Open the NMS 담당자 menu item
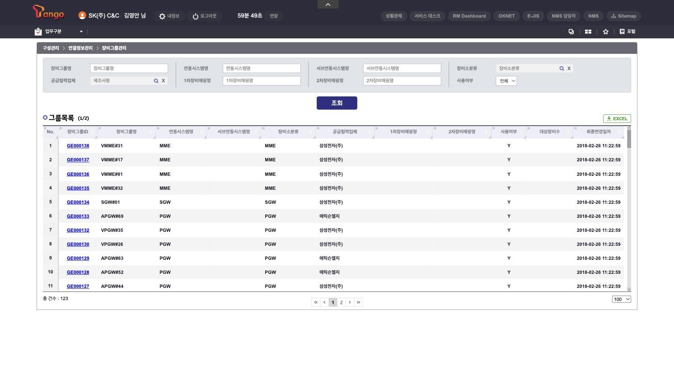This screenshot has height=367, width=674. click(564, 16)
